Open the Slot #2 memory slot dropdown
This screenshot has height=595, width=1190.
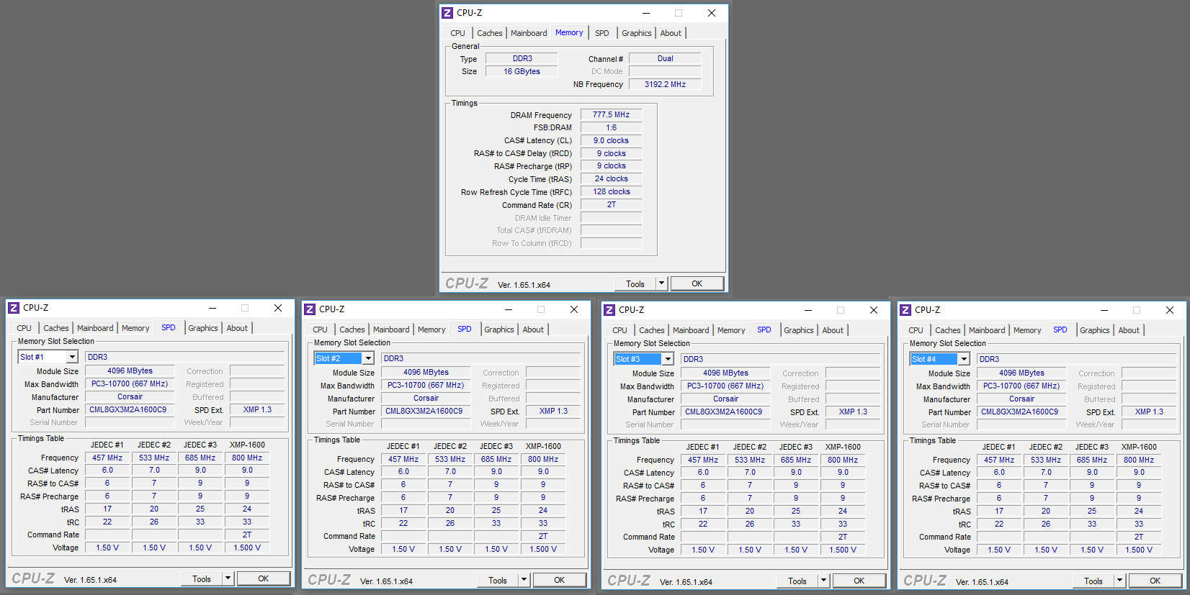pos(368,358)
